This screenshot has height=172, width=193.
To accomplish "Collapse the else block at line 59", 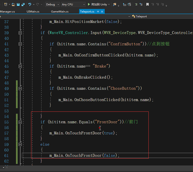I will [x=20, y=144].
